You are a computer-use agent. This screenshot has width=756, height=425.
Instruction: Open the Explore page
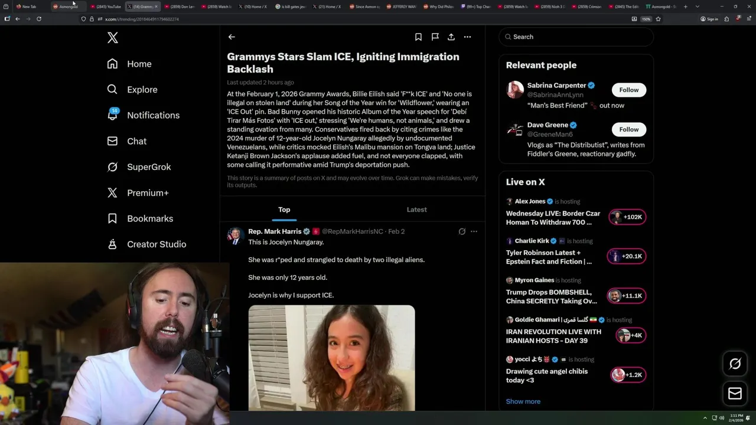click(x=132, y=90)
